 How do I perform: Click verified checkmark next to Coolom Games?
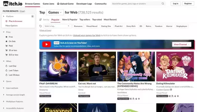point(171,90)
